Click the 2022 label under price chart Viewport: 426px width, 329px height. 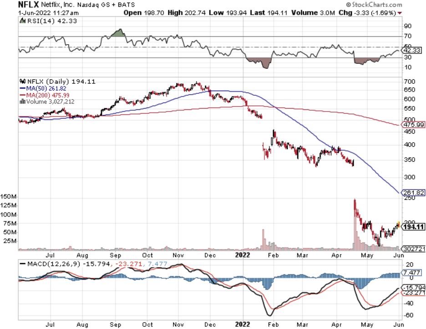pos(242,255)
